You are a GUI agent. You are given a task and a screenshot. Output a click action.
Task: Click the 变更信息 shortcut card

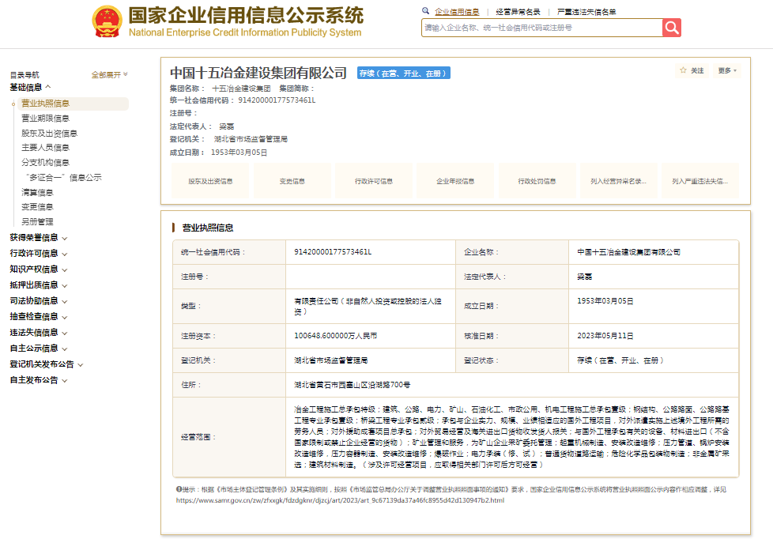(292, 181)
